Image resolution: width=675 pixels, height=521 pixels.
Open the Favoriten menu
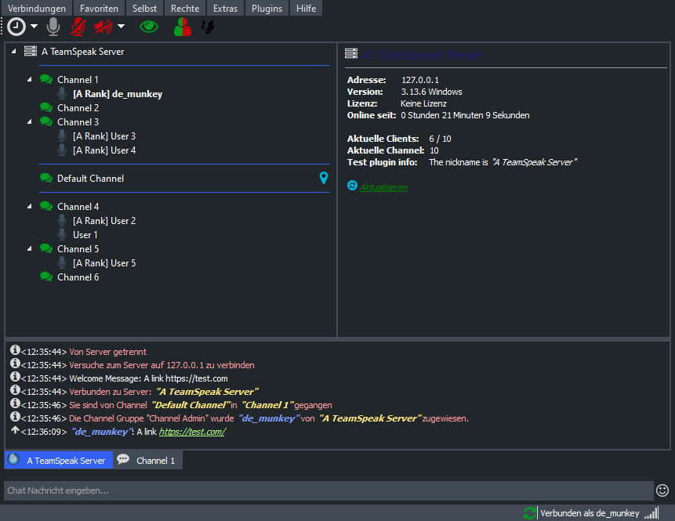99,8
